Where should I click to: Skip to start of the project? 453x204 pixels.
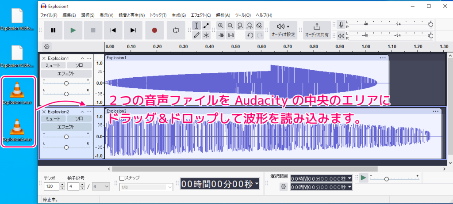tap(113, 30)
